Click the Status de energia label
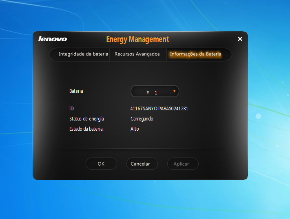This screenshot has height=219, width=290. coord(86,119)
